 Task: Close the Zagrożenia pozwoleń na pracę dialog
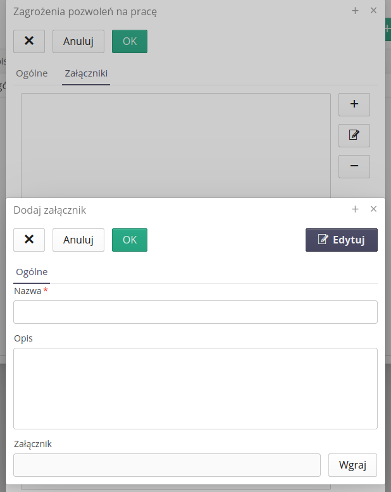tap(373, 10)
